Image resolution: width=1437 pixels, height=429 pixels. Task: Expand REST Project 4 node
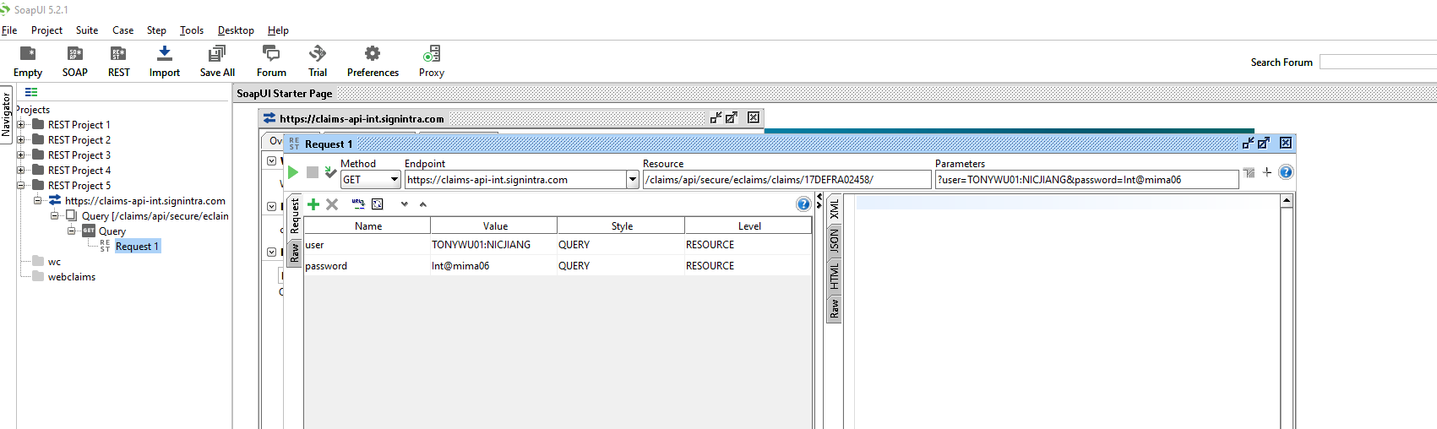[x=21, y=171]
